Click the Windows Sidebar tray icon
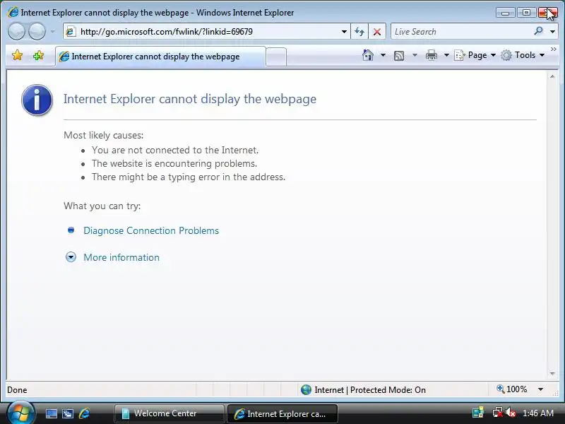The height and width of the screenshot is (424, 565). click(x=478, y=413)
